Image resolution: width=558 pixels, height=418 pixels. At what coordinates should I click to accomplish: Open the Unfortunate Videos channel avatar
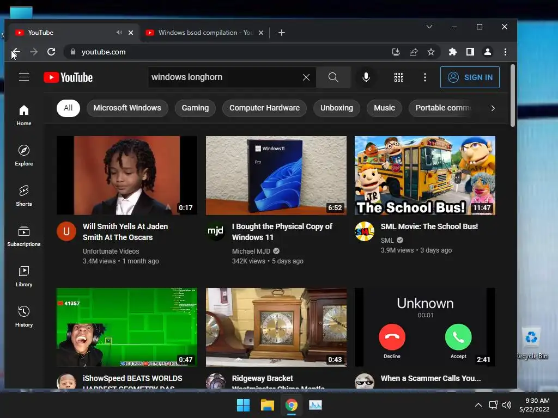[x=66, y=231]
